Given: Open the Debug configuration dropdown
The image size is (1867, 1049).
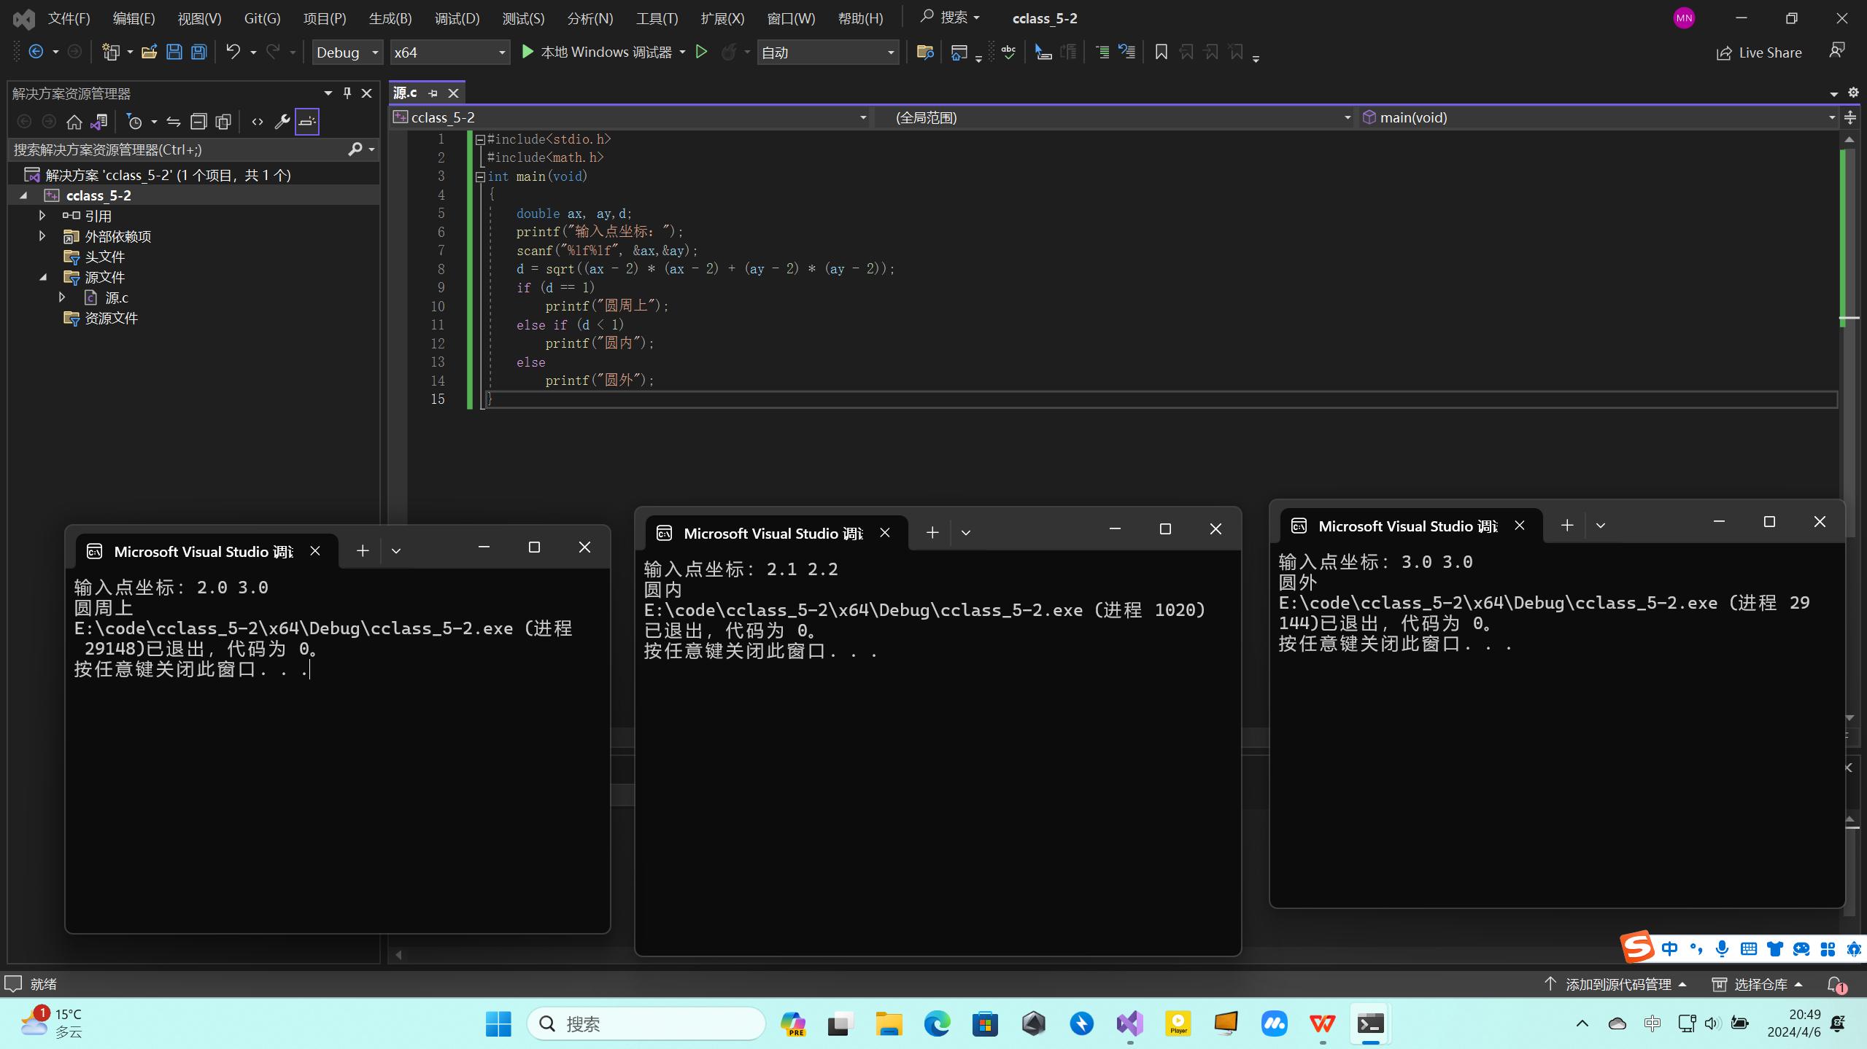Looking at the screenshot, I should (347, 52).
